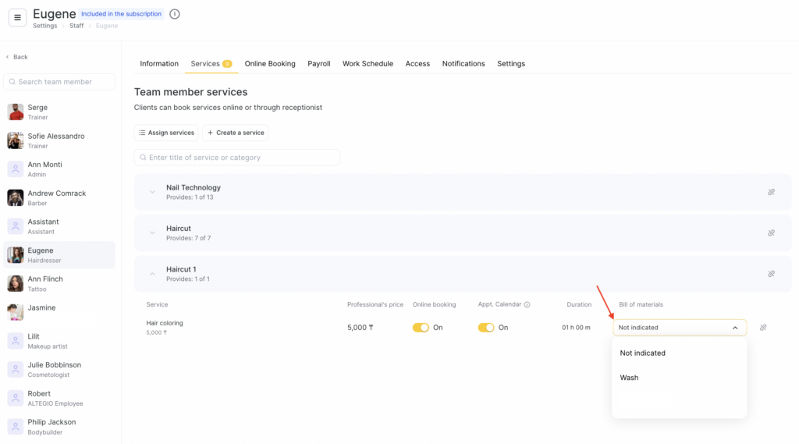This screenshot has height=444, width=799.
Task: Toggle Online booking switch for Hair coloring
Action: click(421, 328)
